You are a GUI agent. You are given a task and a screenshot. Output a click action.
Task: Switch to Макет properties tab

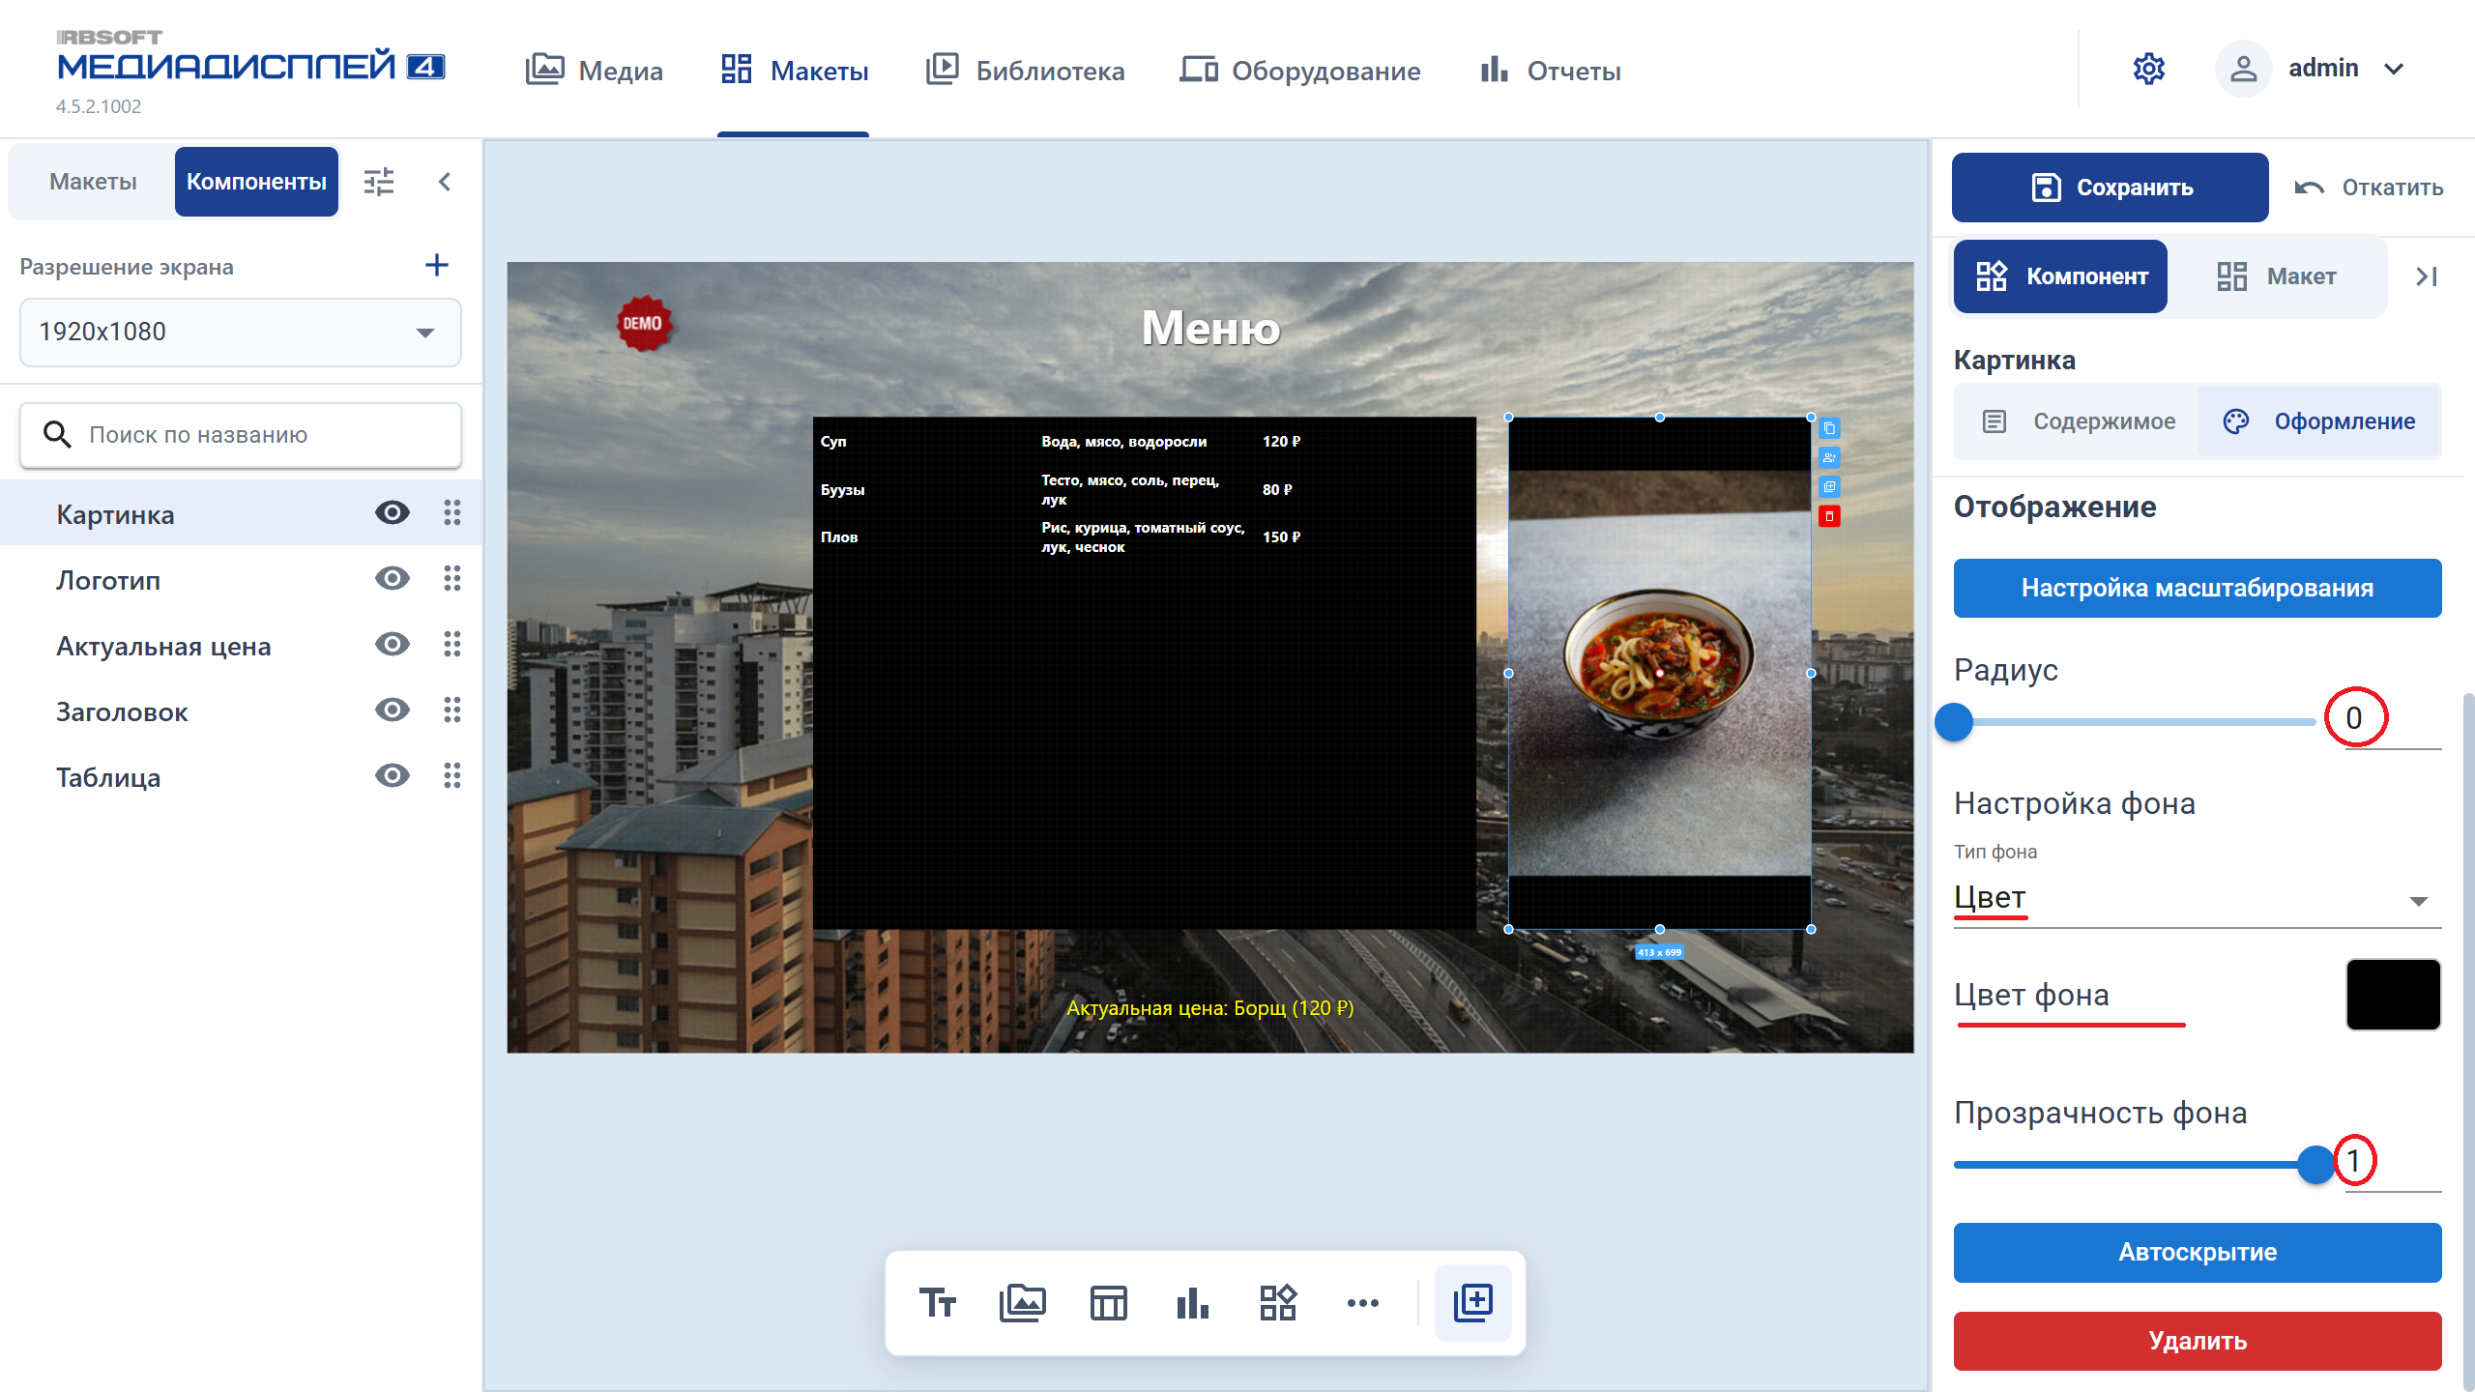click(x=2276, y=276)
